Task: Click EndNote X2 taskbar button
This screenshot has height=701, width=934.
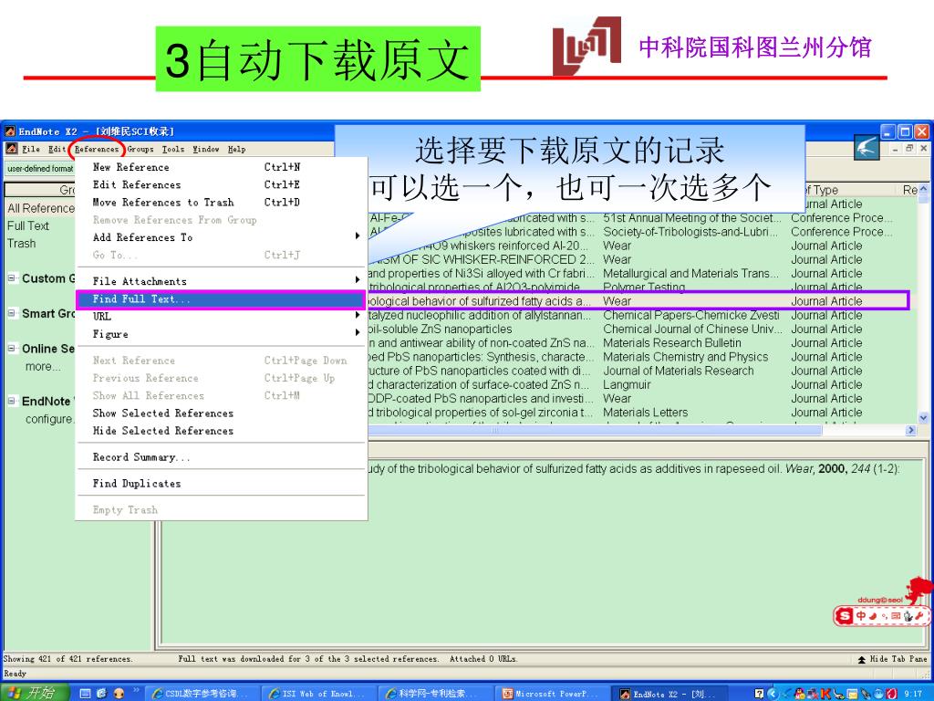Action: (x=668, y=694)
